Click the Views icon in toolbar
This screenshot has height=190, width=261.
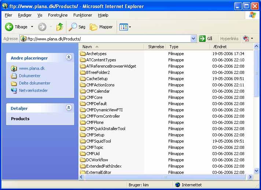tap(123, 27)
